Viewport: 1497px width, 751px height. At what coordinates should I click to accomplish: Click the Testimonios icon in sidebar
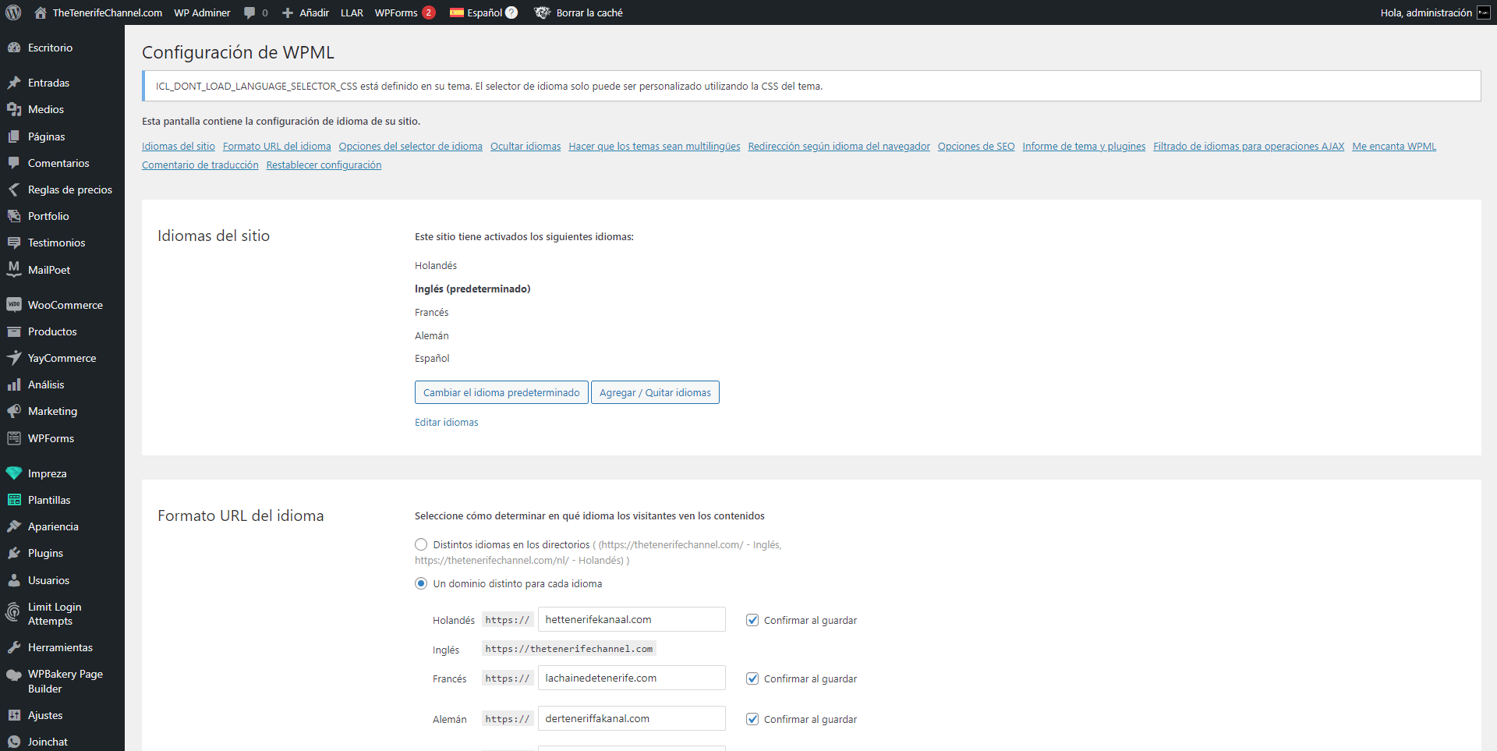pos(14,243)
